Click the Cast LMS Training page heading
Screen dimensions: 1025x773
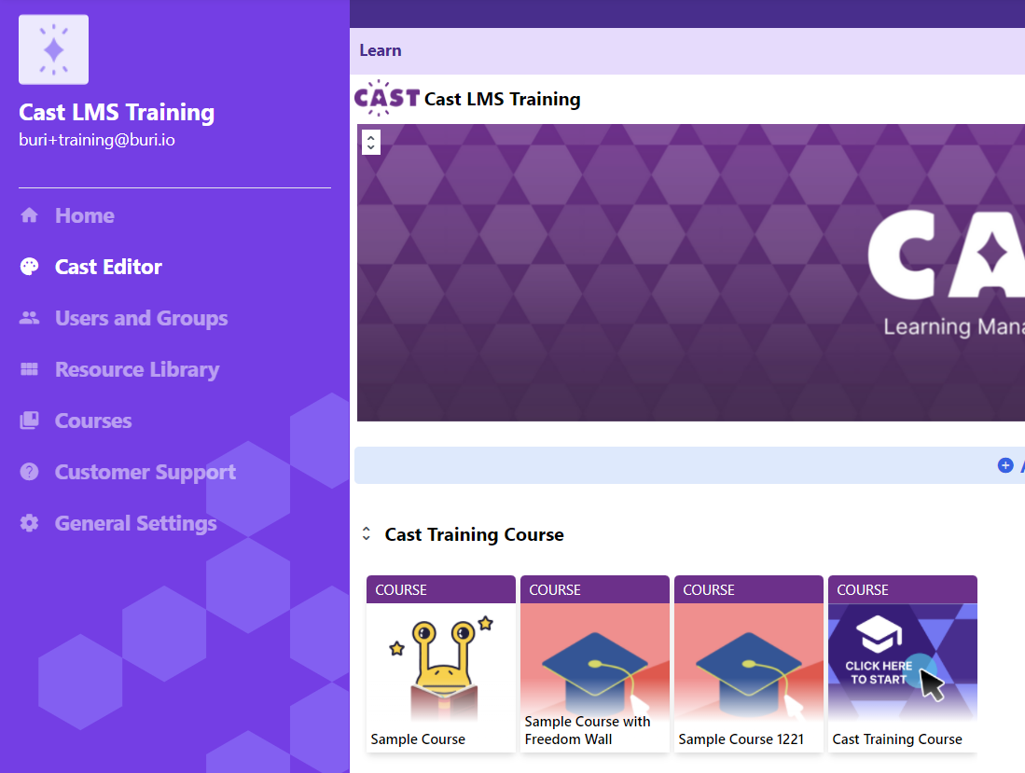[502, 99]
